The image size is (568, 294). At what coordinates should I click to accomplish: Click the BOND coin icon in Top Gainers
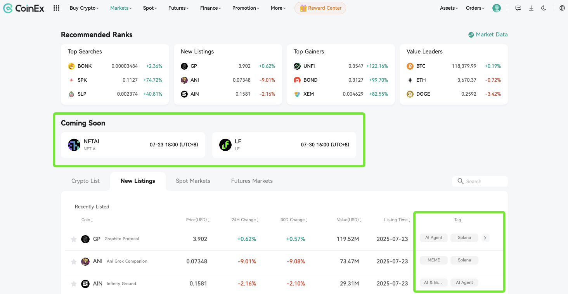(x=297, y=80)
